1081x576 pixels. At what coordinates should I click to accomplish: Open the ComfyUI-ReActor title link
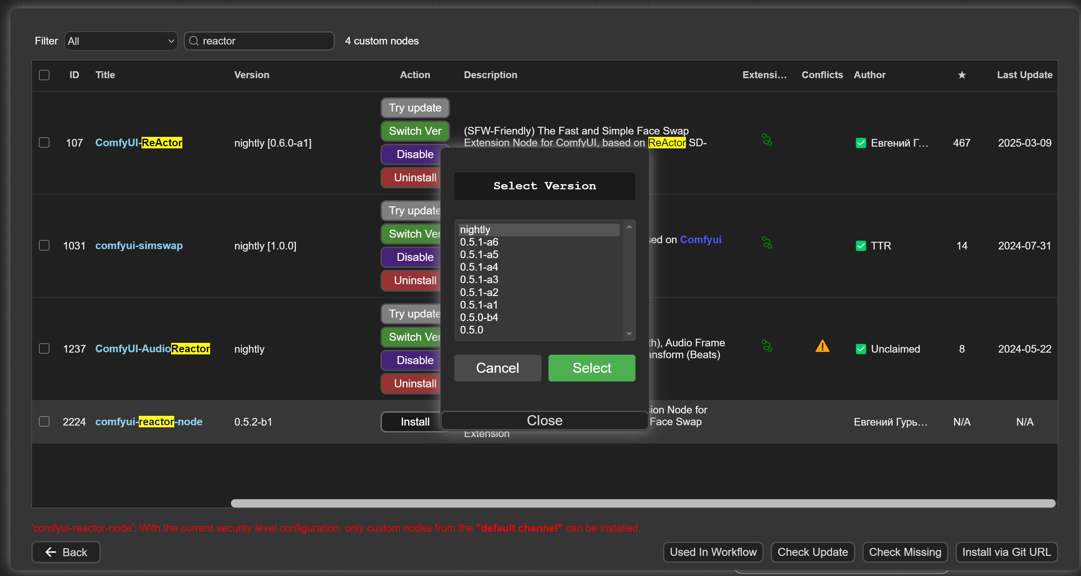[x=138, y=142]
